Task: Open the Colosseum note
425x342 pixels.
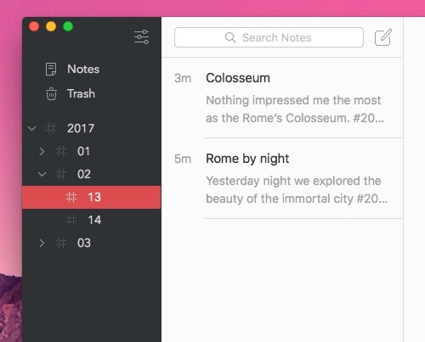Action: coord(282,98)
